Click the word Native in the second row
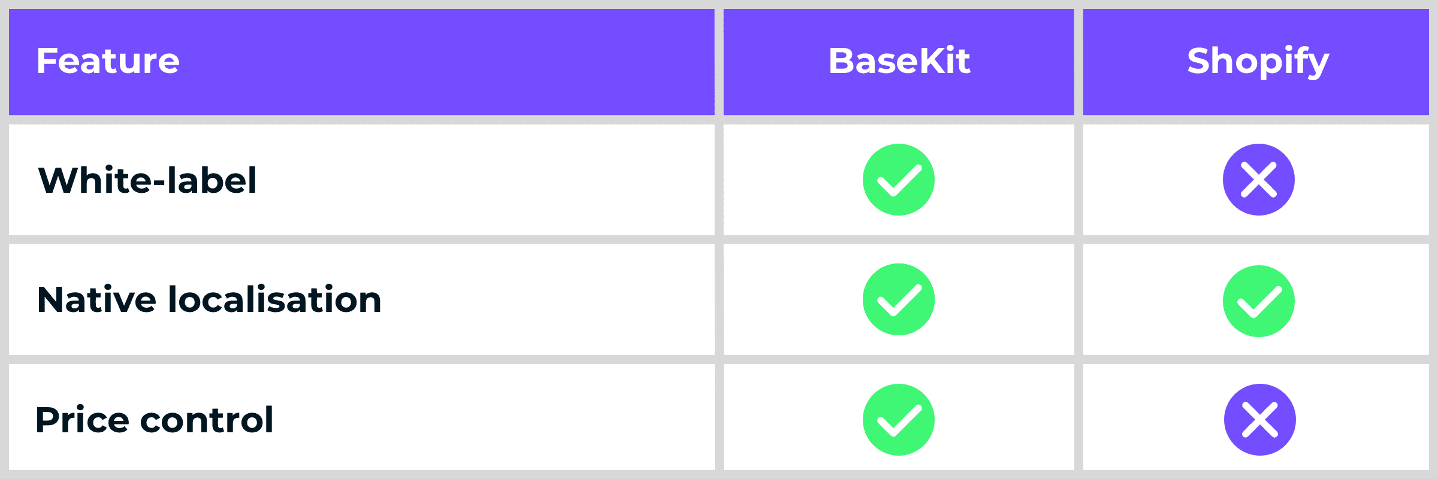This screenshot has height=479, width=1438. pyautogui.click(x=96, y=299)
